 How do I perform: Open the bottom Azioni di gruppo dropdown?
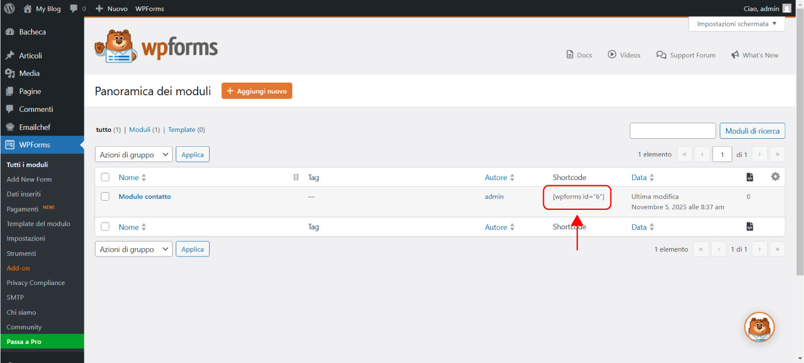point(133,249)
